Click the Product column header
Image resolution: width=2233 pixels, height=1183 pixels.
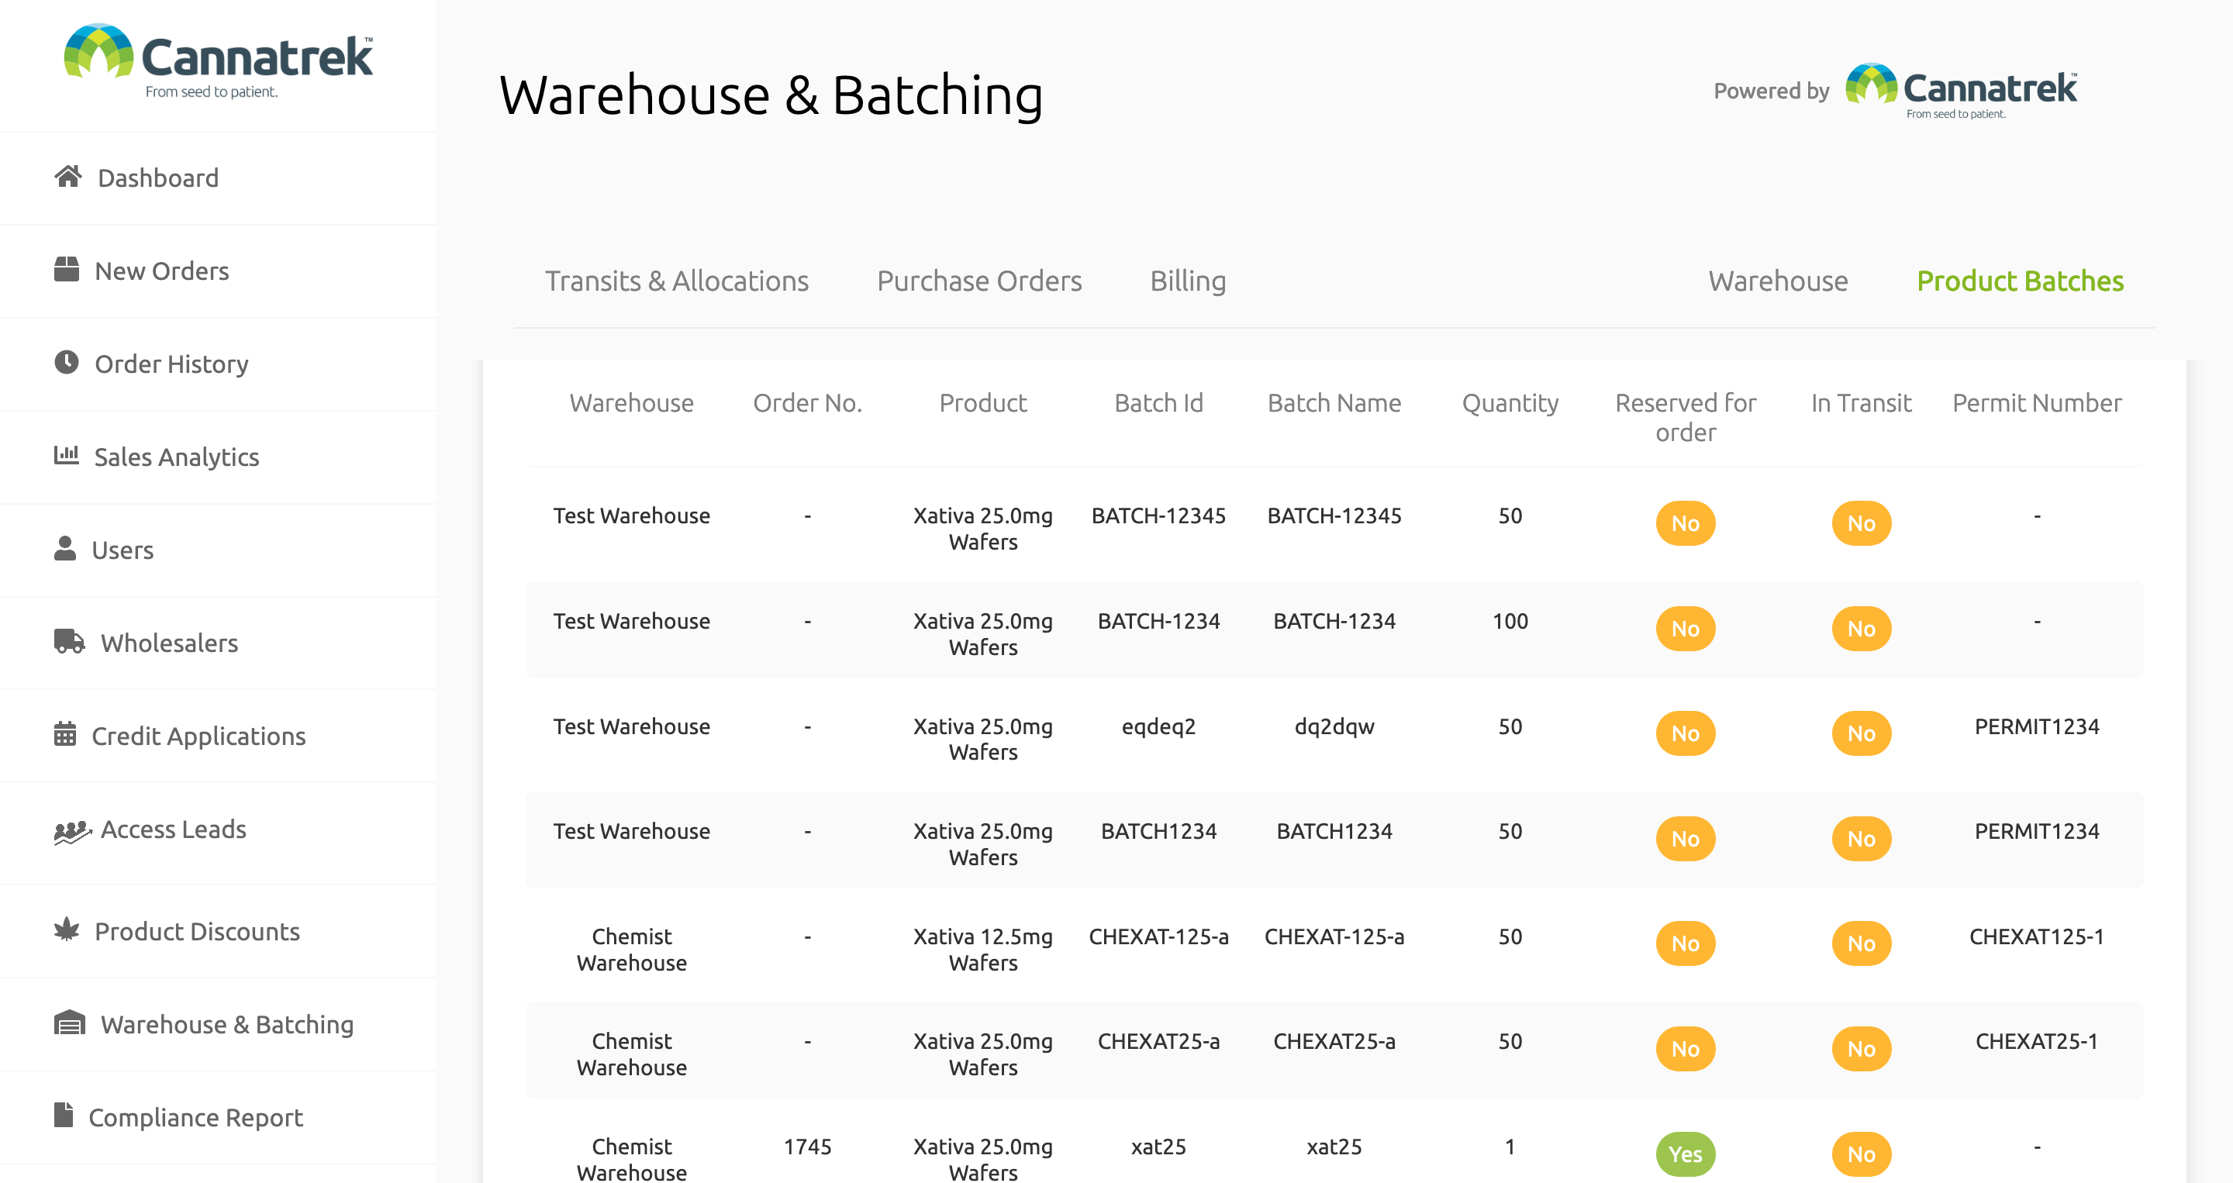click(x=983, y=403)
